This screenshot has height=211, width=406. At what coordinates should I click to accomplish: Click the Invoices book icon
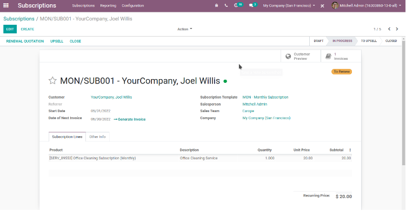tap(328, 56)
